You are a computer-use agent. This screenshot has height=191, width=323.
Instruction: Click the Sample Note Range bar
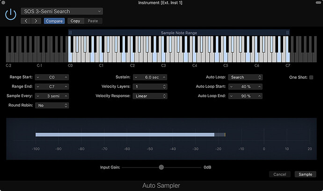(x=179, y=33)
